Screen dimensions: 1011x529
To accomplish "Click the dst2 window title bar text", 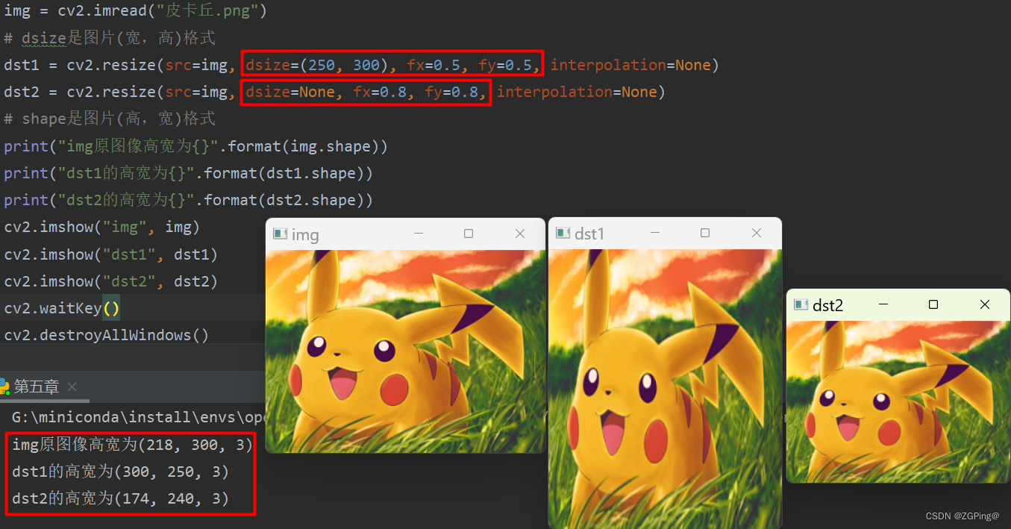I will [x=827, y=305].
